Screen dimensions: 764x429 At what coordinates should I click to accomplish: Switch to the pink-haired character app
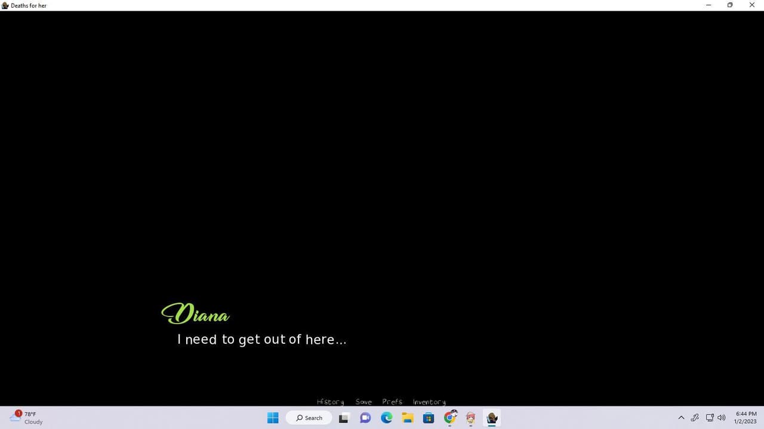pyautogui.click(x=471, y=418)
